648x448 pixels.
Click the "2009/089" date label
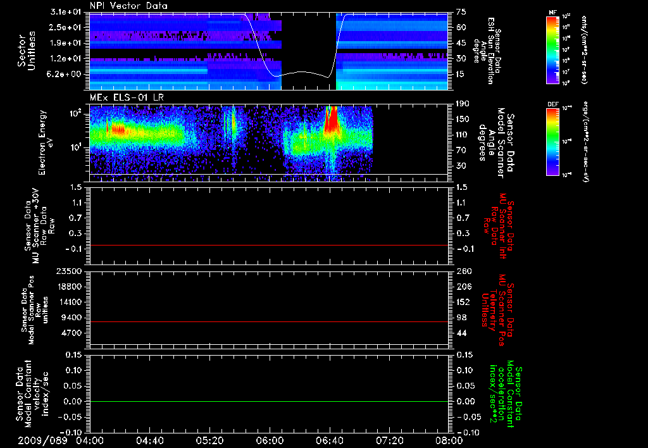[x=42, y=440]
